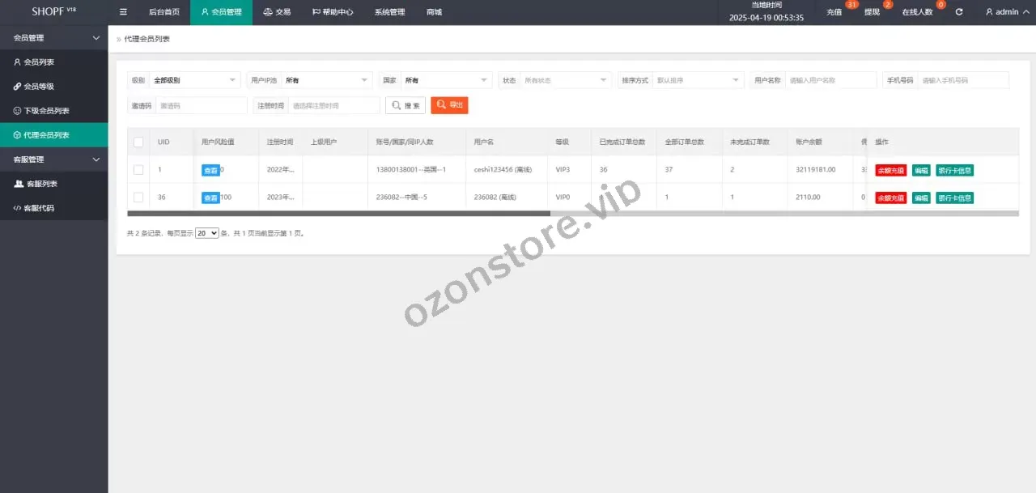Click the refresh icon in top bar
The height and width of the screenshot is (493, 1036).
point(959,12)
